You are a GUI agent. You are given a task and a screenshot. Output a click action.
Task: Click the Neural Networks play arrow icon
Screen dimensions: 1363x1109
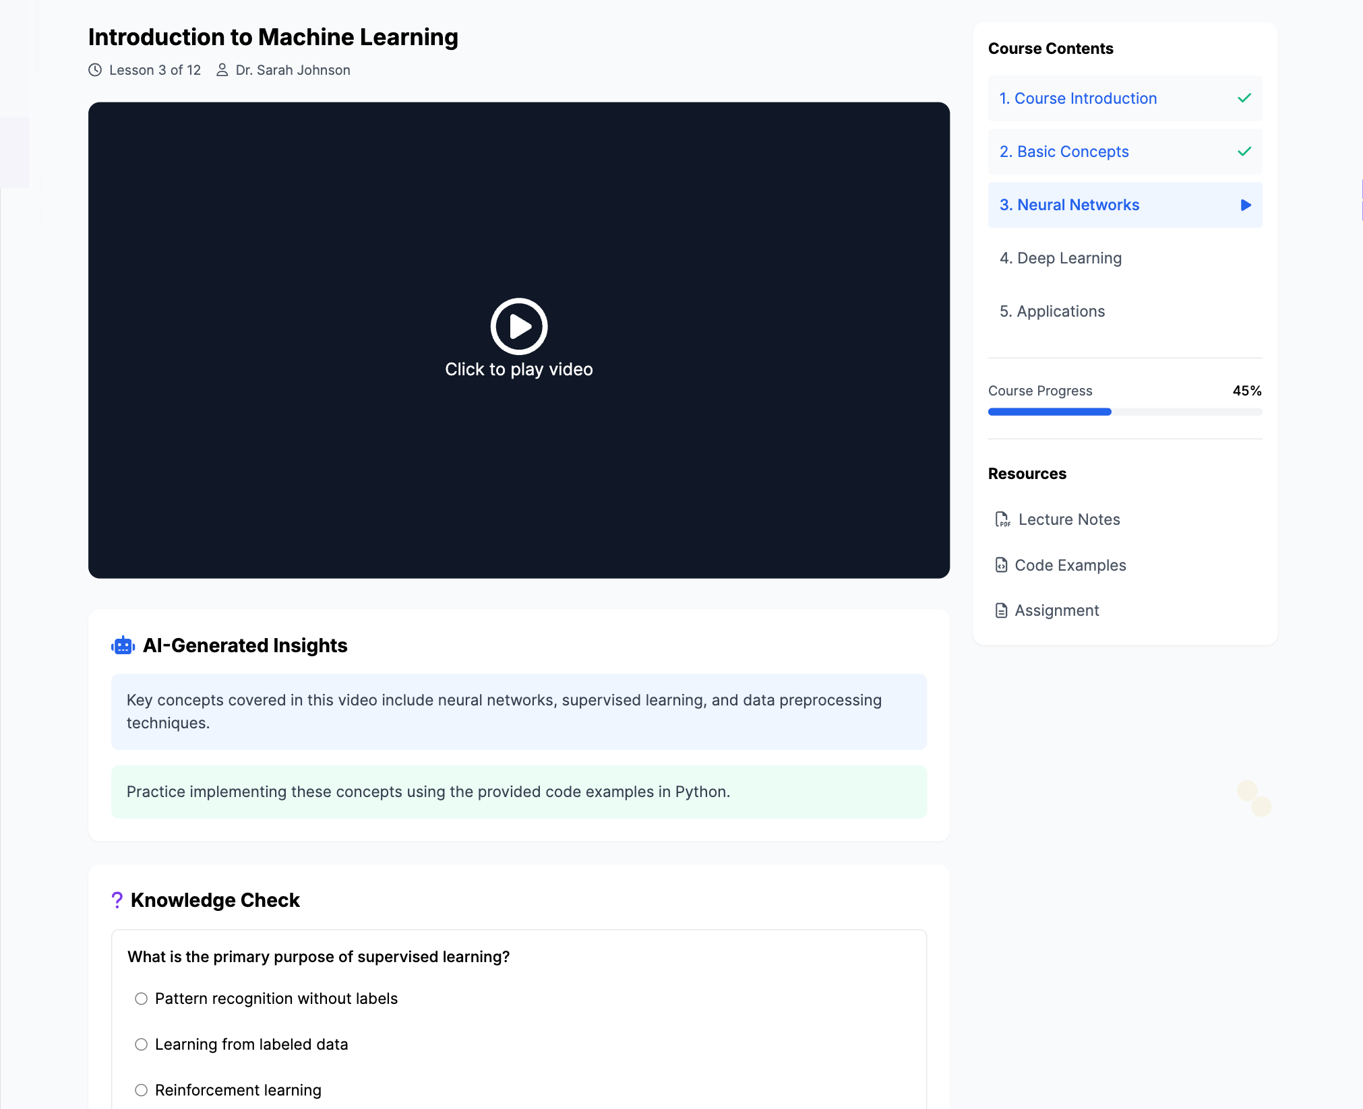click(1245, 205)
